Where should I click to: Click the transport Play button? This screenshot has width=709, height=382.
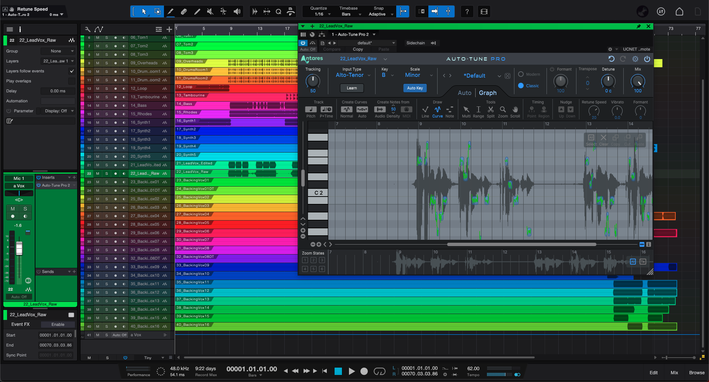(x=352, y=371)
